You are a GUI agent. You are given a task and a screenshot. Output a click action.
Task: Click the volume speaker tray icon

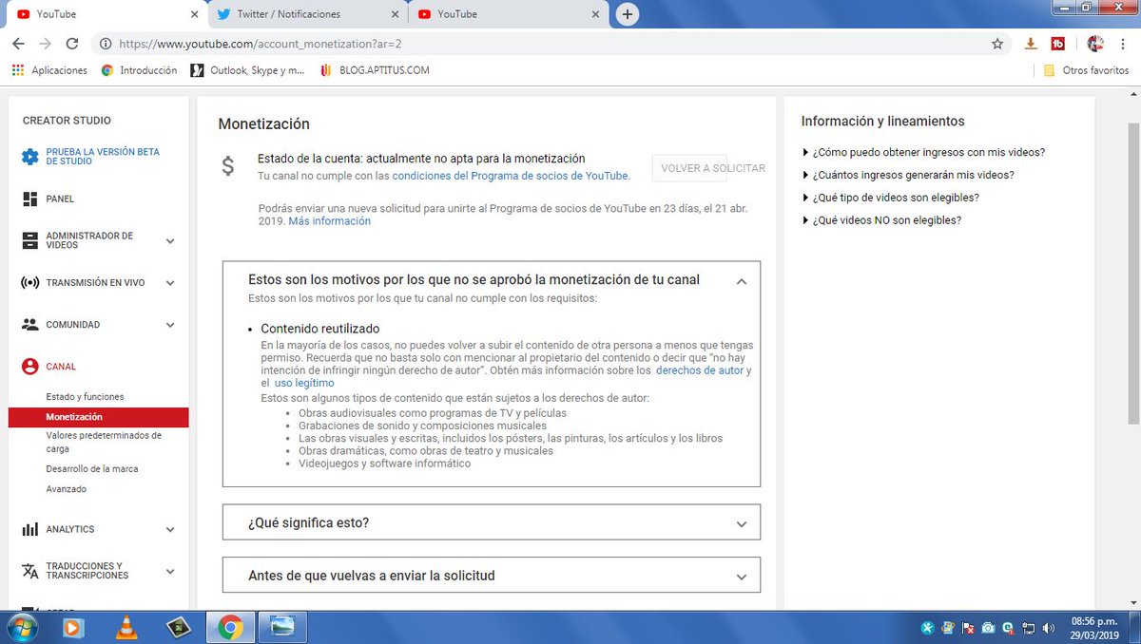(1047, 628)
